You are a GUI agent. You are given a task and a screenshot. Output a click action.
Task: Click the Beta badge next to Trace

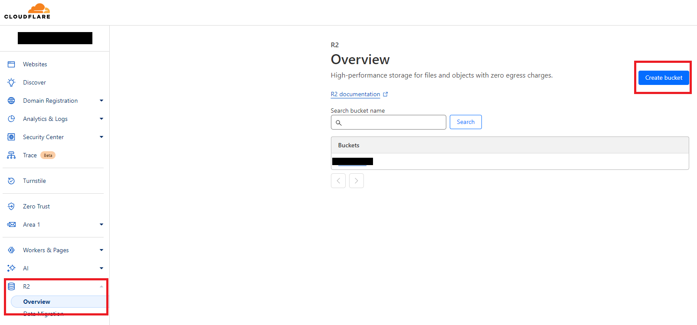(48, 155)
